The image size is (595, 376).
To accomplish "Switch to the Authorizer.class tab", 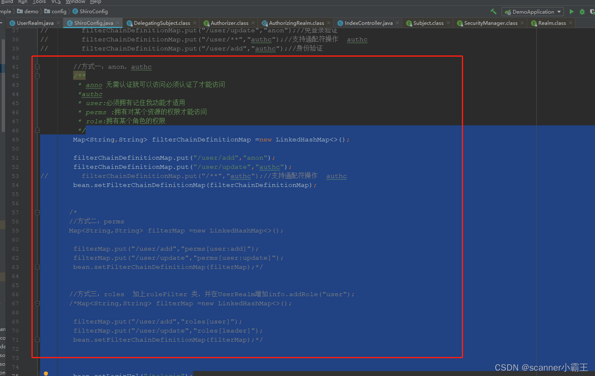I will (x=229, y=23).
